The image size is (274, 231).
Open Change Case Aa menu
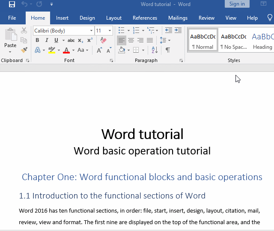tap(83, 50)
